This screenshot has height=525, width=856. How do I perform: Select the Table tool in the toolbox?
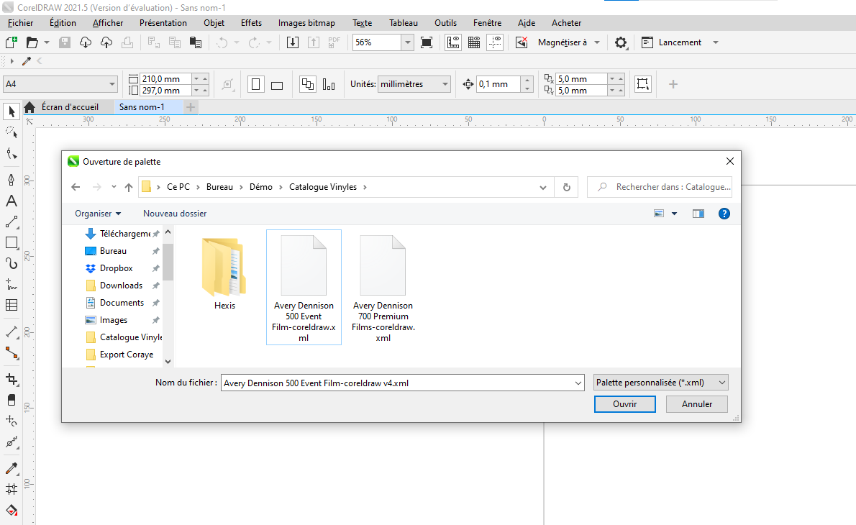click(12, 305)
